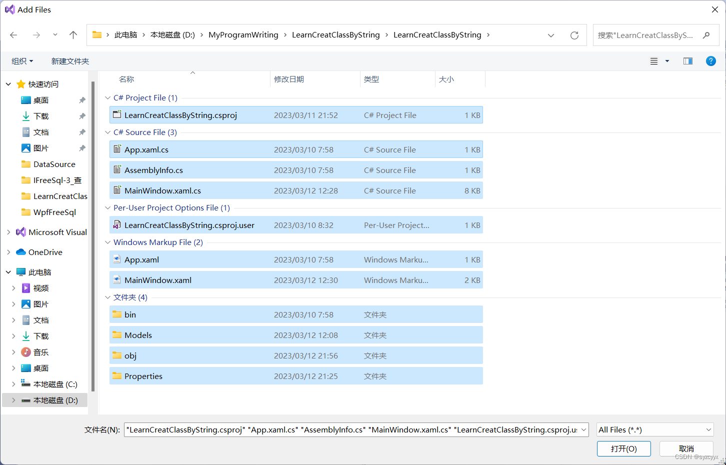Click the view layout icon on toolbar
The width and height of the screenshot is (726, 465).
(654, 60)
